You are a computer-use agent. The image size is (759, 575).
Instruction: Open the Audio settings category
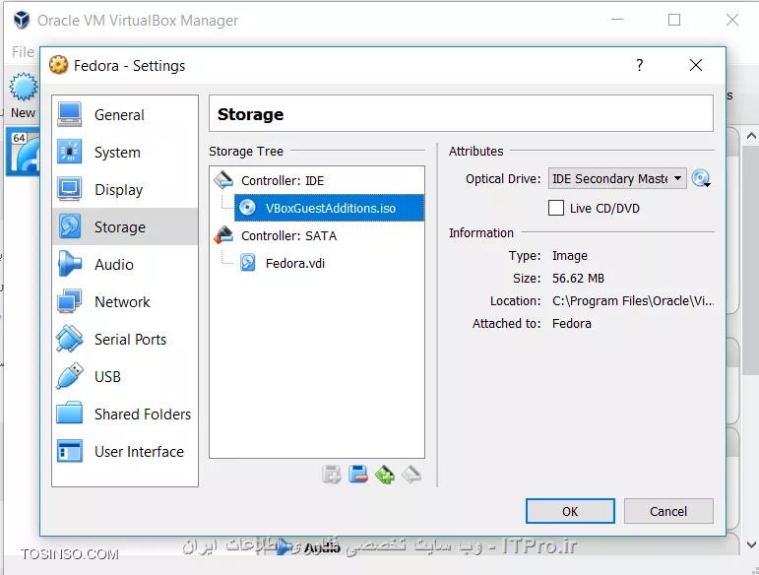125,264
